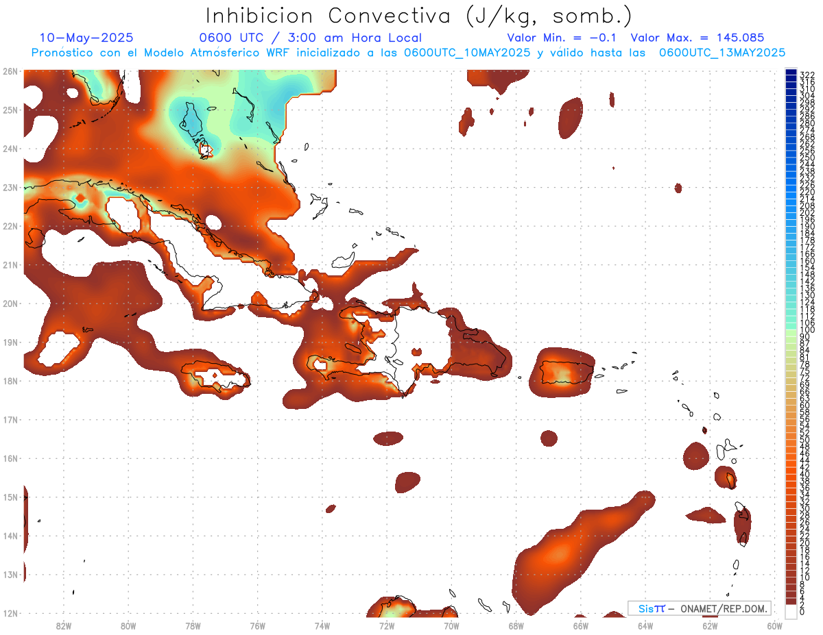Click the 74W longitude label

click(x=322, y=625)
